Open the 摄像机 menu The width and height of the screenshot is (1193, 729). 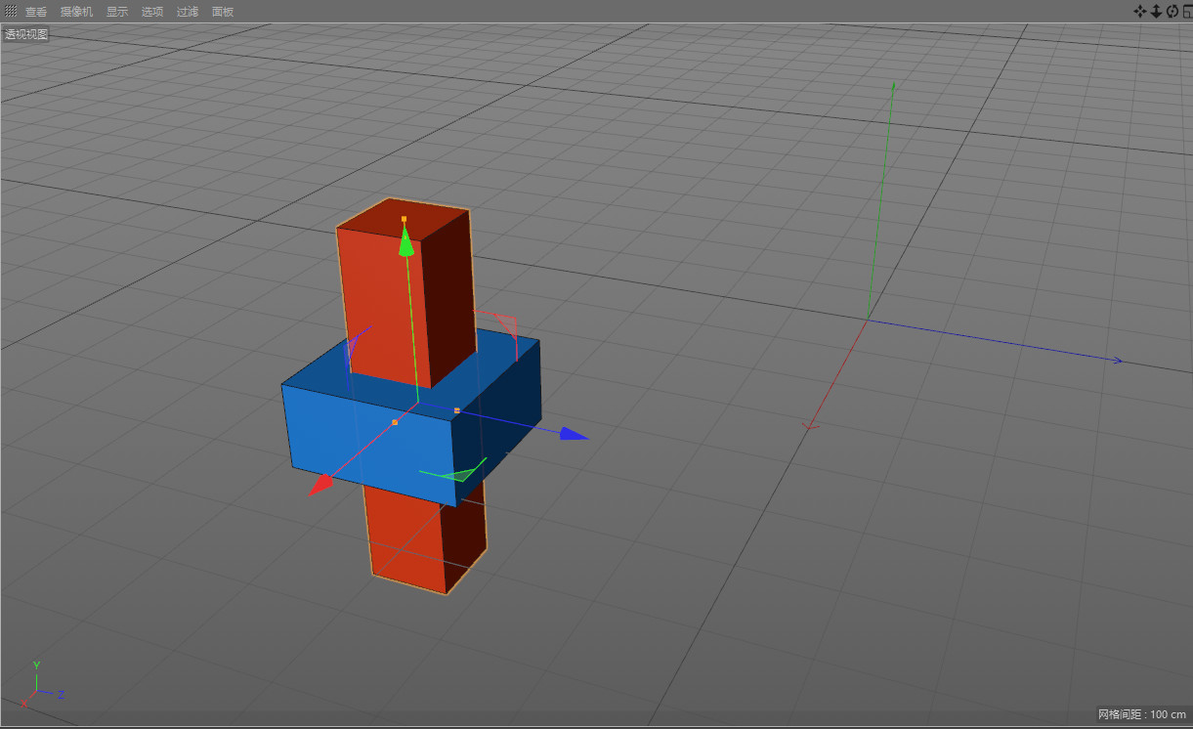[76, 12]
